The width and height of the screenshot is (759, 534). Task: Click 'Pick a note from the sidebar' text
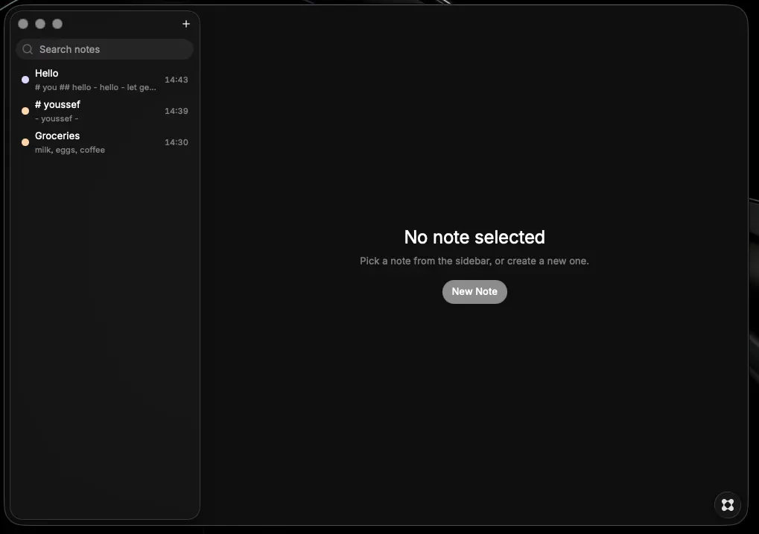425,261
